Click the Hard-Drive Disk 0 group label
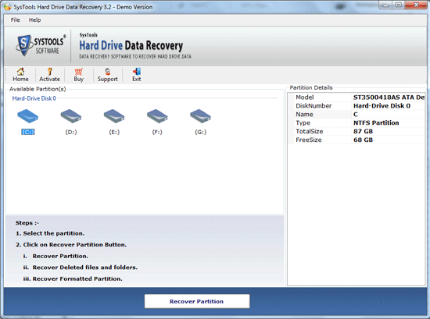Viewport: 430px width, 319px height. pos(34,98)
